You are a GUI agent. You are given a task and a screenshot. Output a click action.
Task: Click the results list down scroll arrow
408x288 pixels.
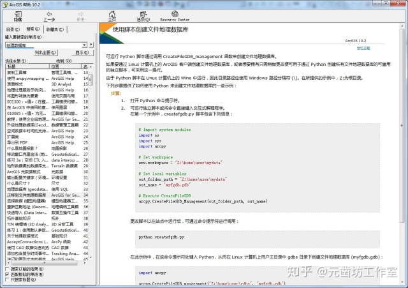click(x=91, y=257)
